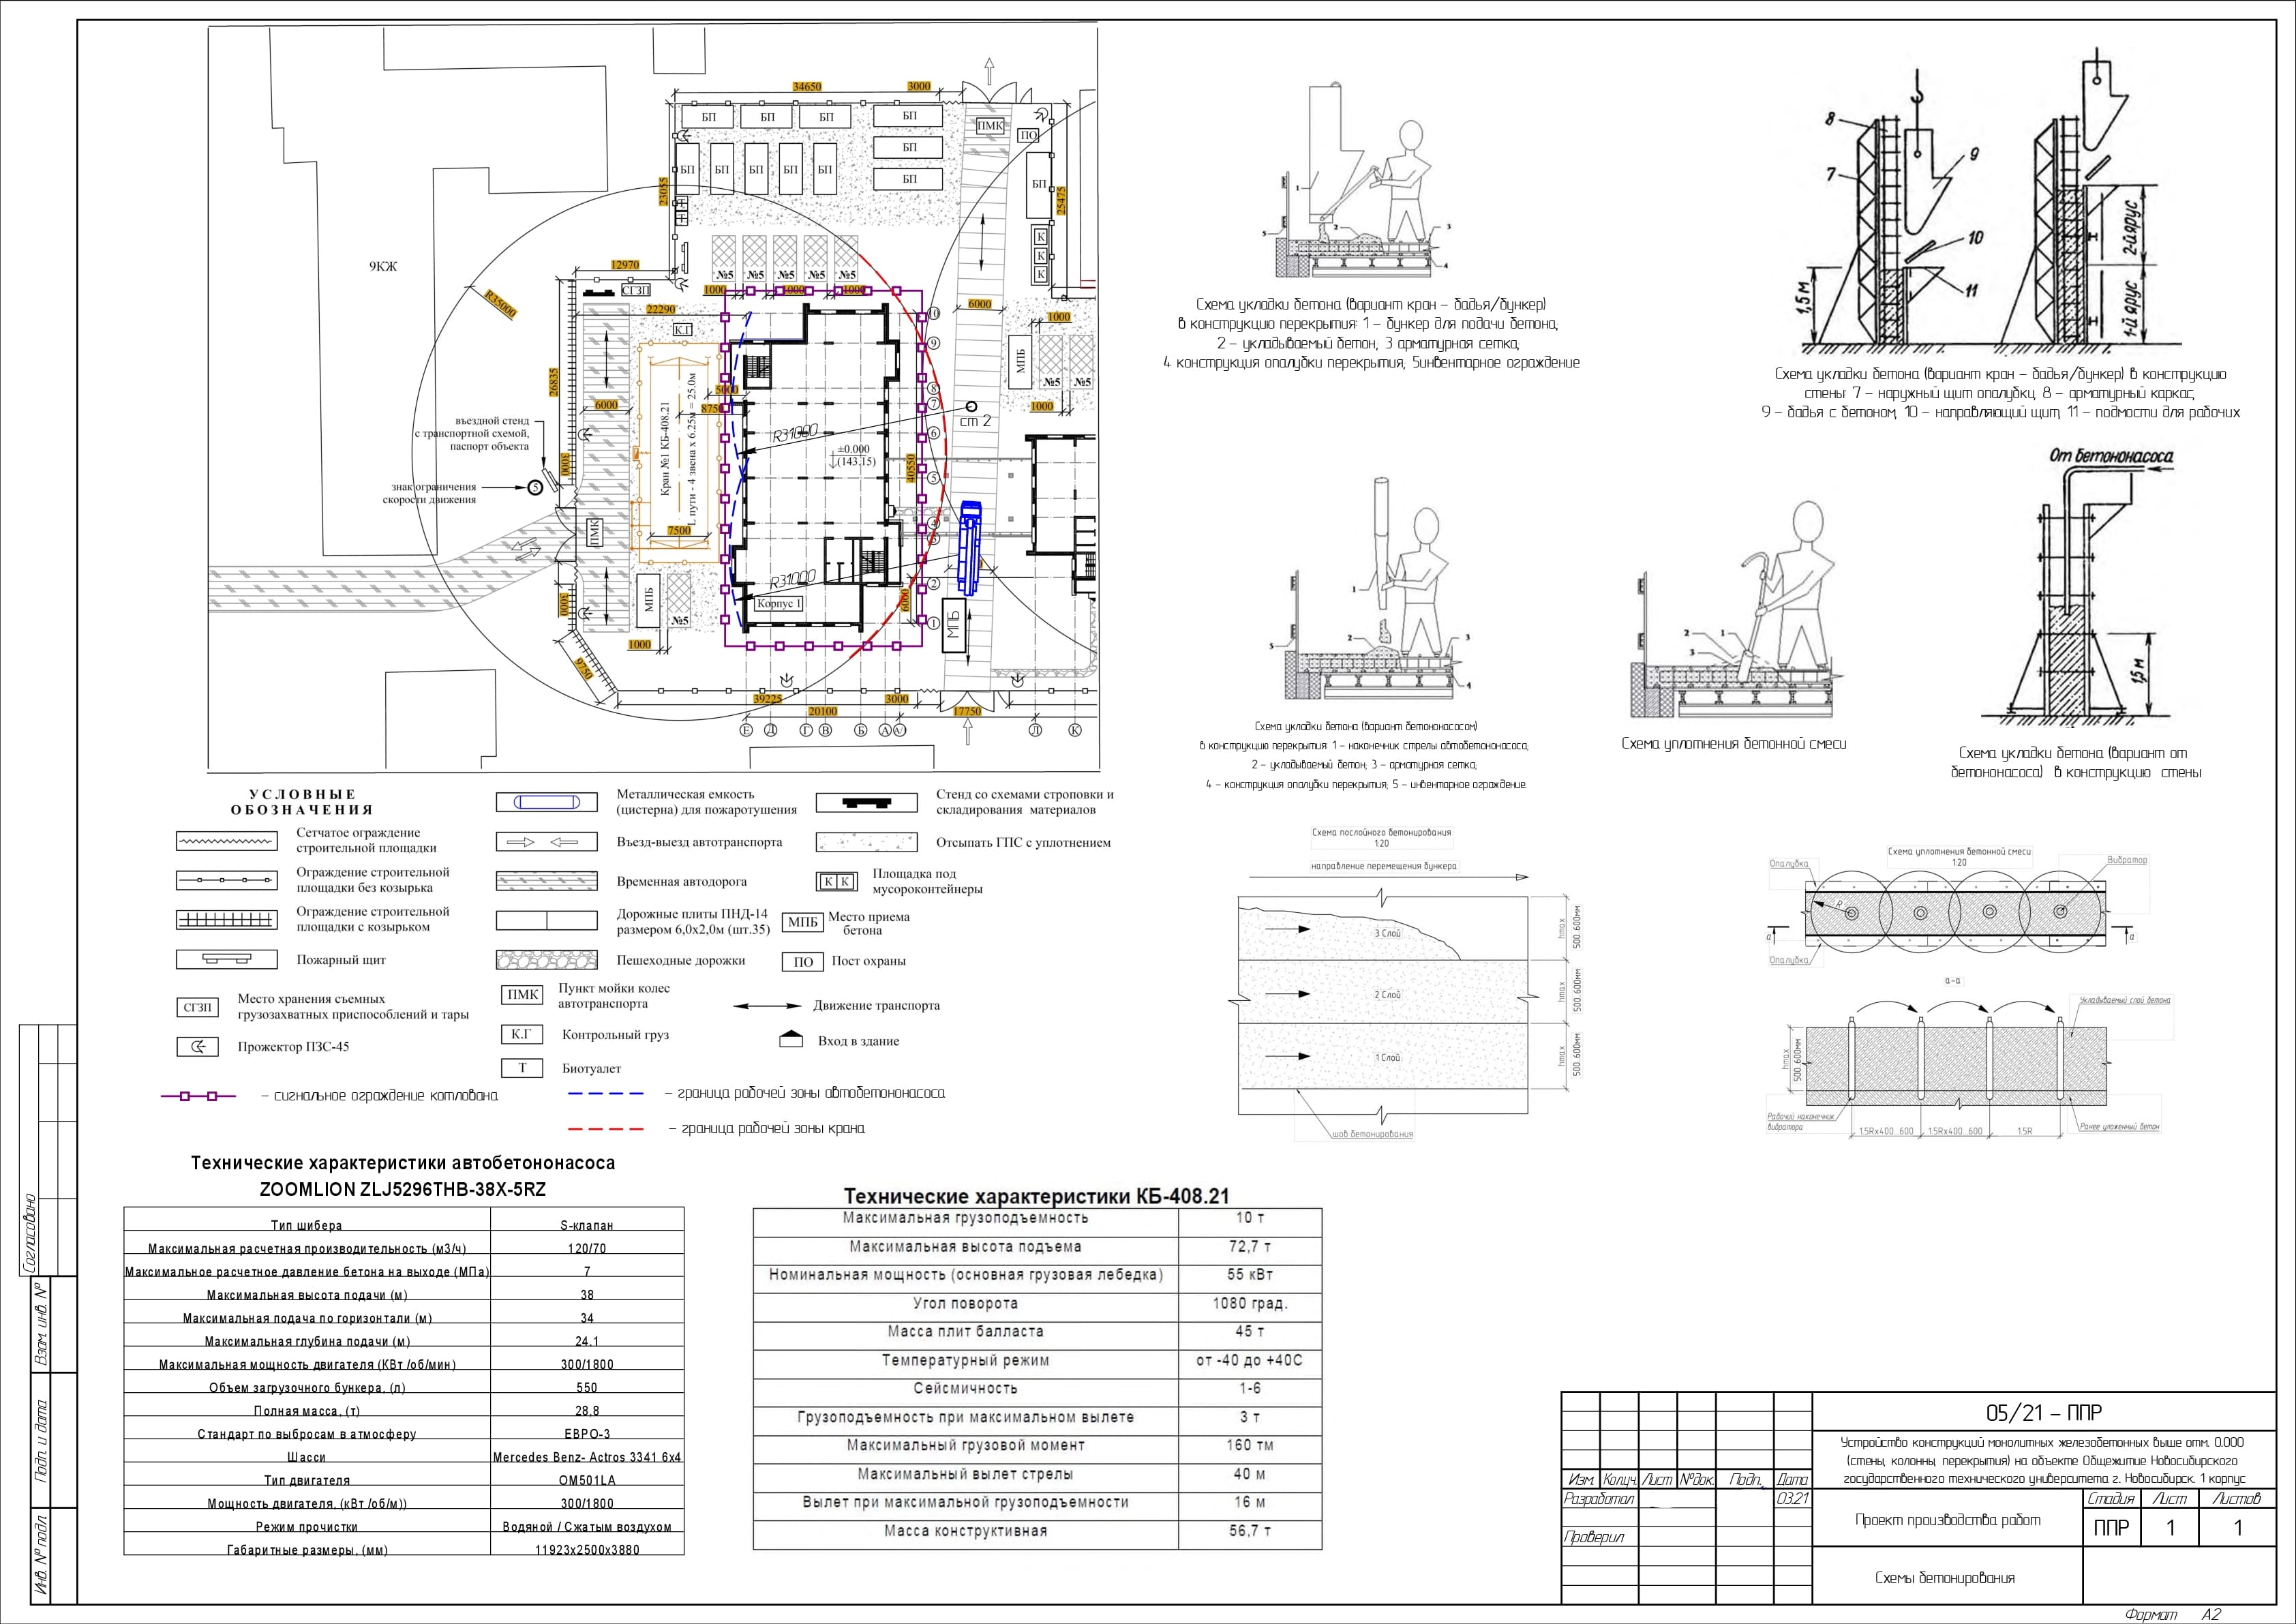
Task: Click the 9КЖ building label on plan
Action: click(382, 266)
